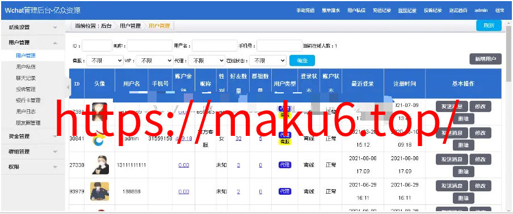This screenshot has width=513, height=214.
Task: Open the admin account menu in header
Action: (481, 10)
